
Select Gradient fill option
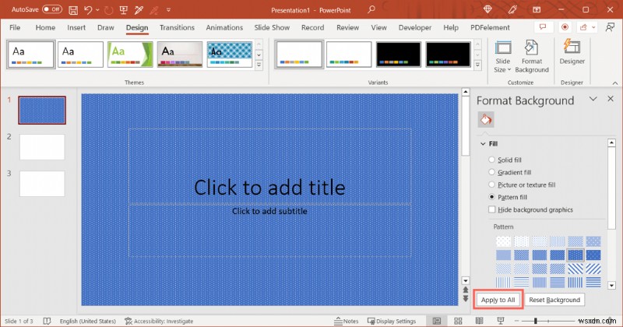509,172
